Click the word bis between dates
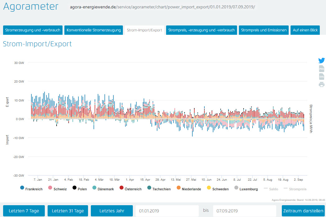This screenshot has height=217, width=326. tap(206, 210)
